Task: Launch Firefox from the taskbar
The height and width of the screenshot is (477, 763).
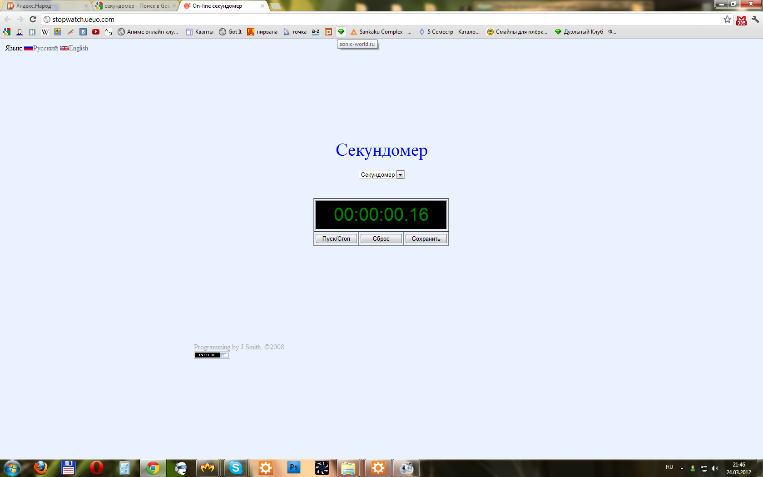Action: pyautogui.click(x=40, y=468)
